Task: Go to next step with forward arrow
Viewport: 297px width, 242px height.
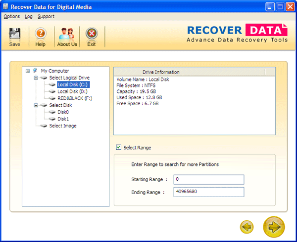Action: click(274, 227)
